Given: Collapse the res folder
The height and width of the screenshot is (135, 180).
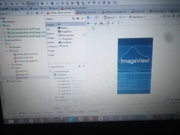Looking at the screenshot, I should [x=2, y=44].
